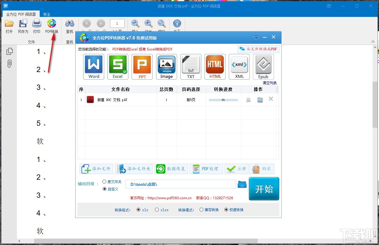Image resolution: width=379 pixels, height=245 pixels.
Task: Click the reader horizontal scrollbar thumb
Action: coord(146,241)
